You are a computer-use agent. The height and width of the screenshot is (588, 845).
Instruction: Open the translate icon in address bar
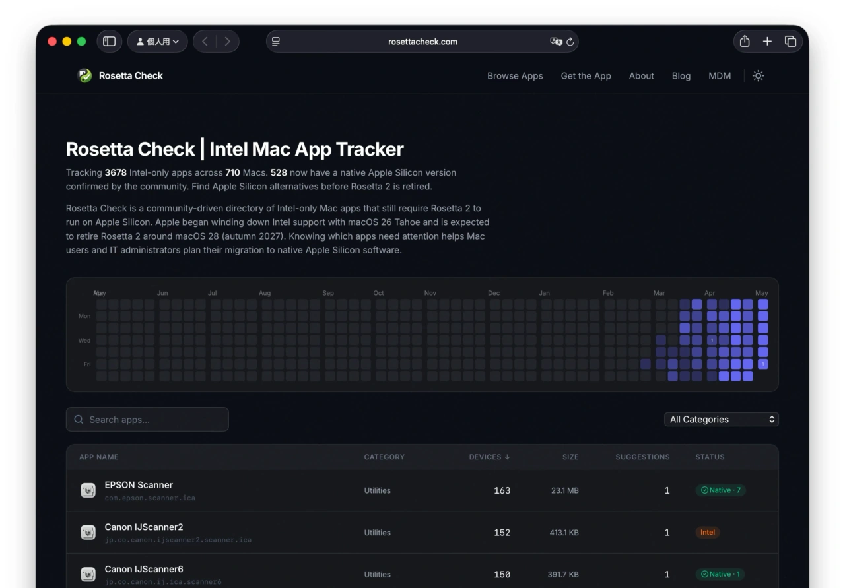556,42
